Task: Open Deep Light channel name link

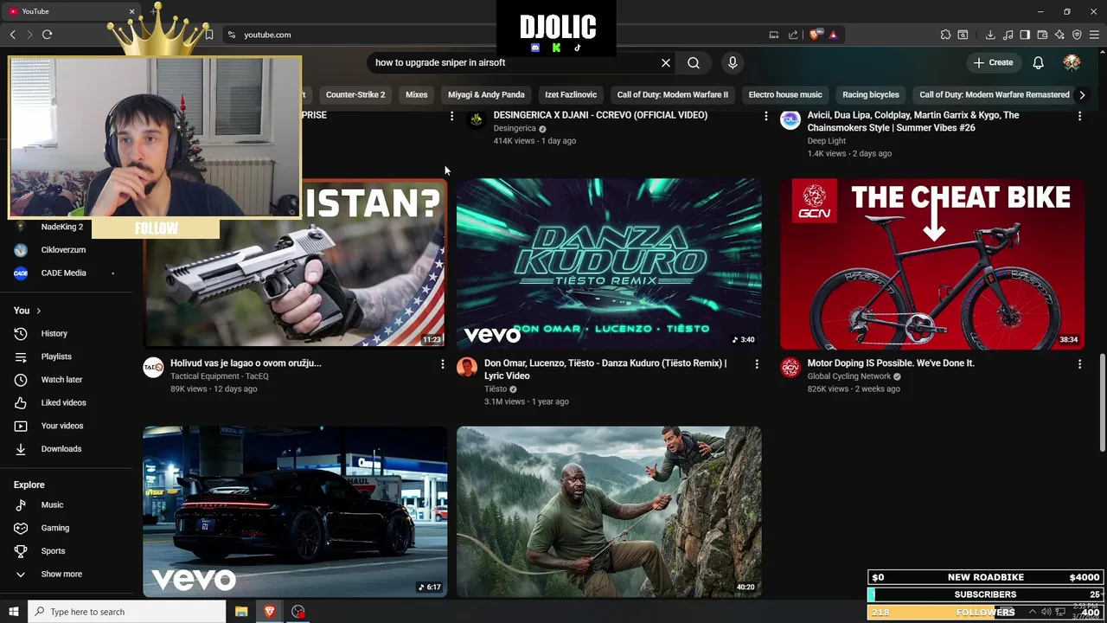Action: pyautogui.click(x=826, y=141)
